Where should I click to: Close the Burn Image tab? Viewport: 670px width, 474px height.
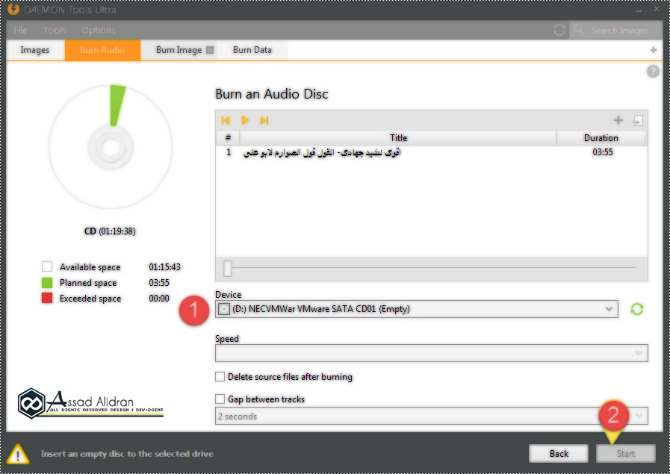point(210,50)
